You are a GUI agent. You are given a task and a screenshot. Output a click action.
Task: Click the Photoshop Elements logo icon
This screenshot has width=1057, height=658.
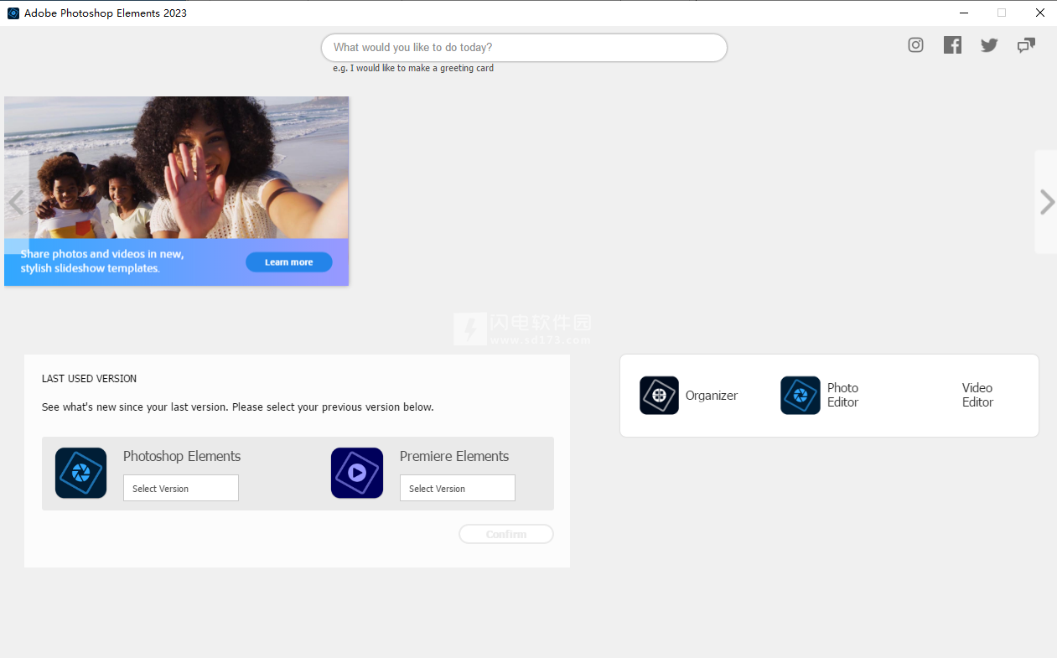81,473
